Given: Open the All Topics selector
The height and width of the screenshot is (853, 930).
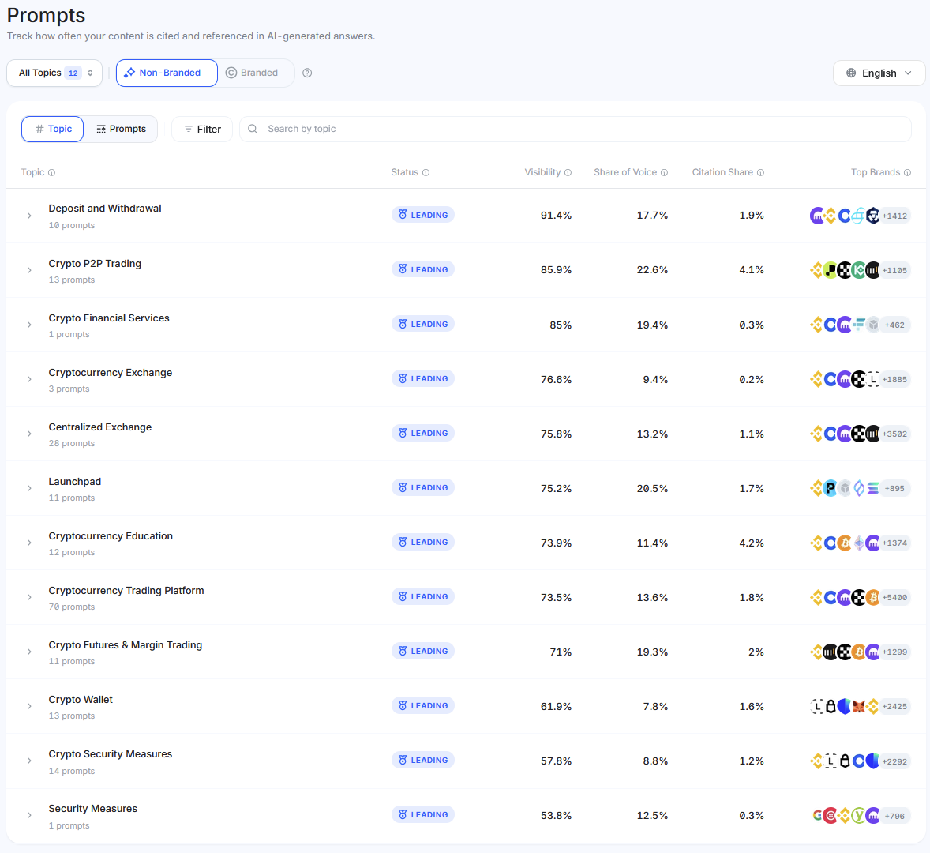Looking at the screenshot, I should coord(54,72).
